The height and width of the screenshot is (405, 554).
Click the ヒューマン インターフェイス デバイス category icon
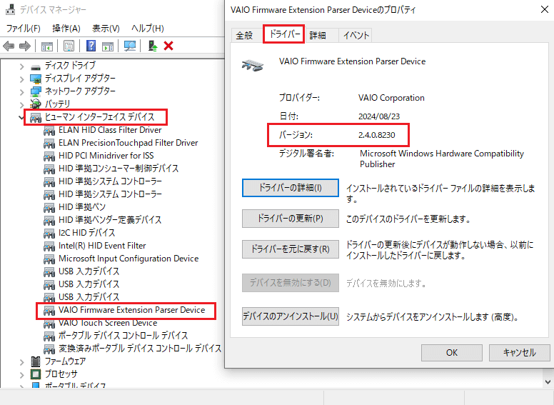36,117
